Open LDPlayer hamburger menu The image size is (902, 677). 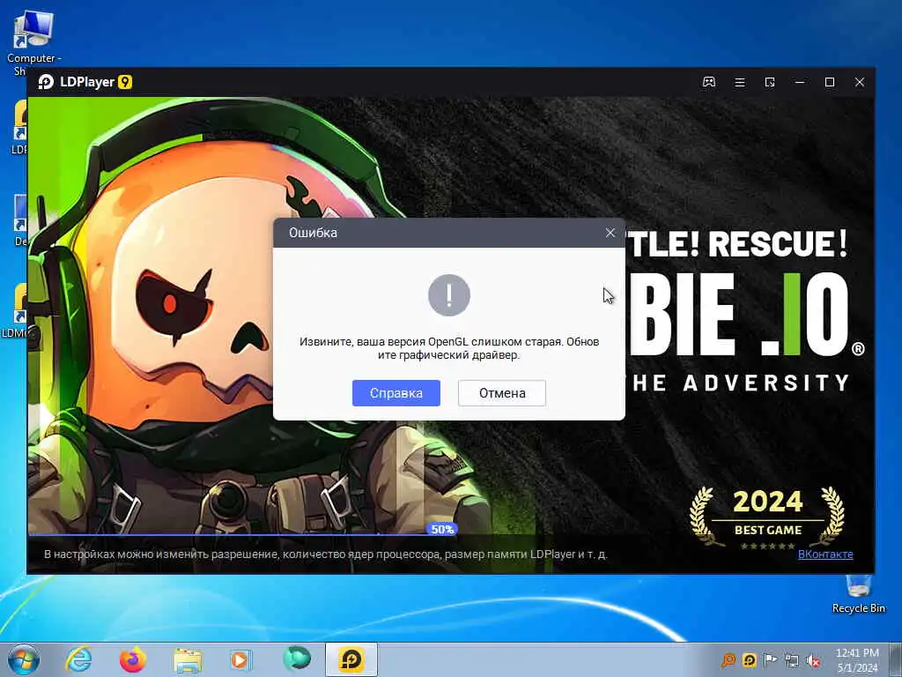tap(740, 82)
